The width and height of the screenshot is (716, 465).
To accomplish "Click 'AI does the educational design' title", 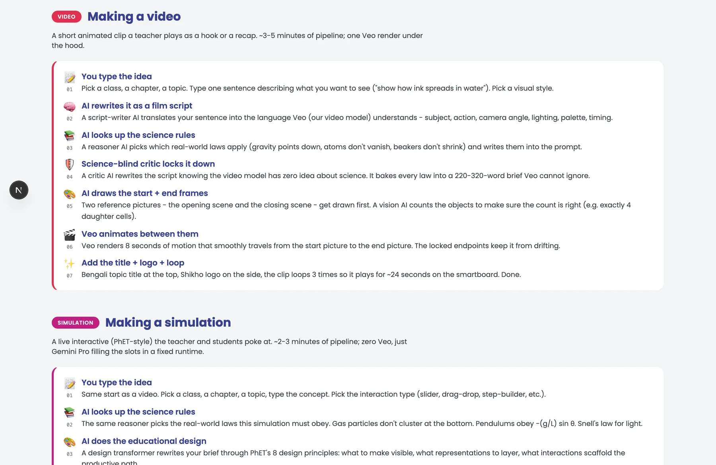I will 144,441.
